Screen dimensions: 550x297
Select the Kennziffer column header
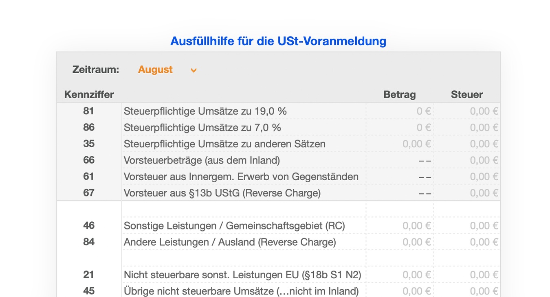tap(89, 94)
